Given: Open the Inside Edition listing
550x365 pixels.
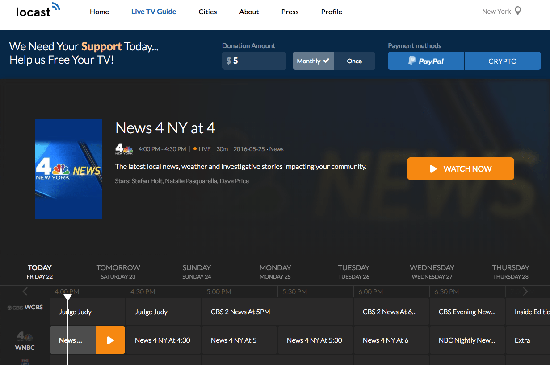Looking at the screenshot, I should [528, 312].
